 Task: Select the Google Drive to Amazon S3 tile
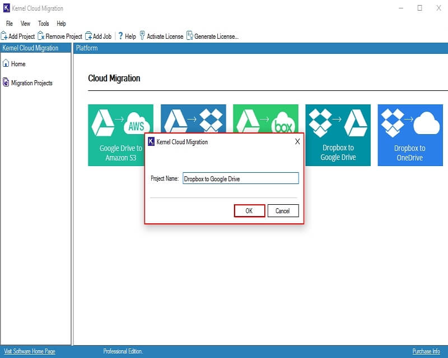(x=120, y=135)
